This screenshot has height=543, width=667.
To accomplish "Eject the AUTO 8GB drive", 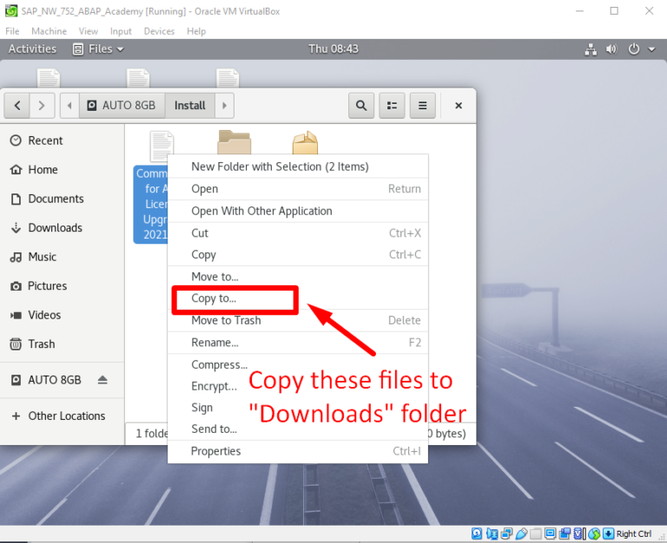I will 102,381.
